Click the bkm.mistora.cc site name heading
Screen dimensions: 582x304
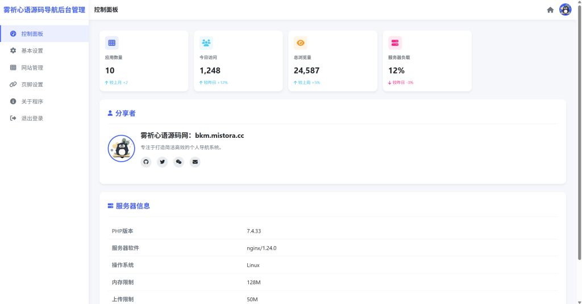pyautogui.click(x=192, y=136)
